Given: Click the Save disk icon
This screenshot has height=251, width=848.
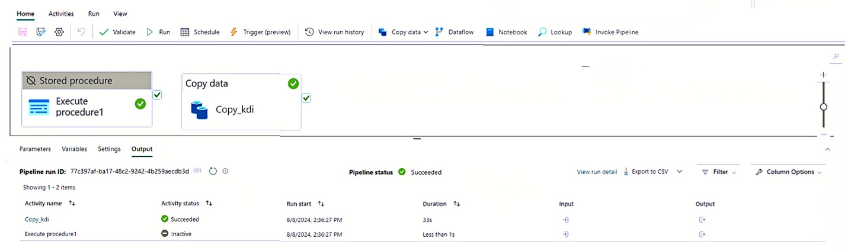Looking at the screenshot, I should 23,32.
